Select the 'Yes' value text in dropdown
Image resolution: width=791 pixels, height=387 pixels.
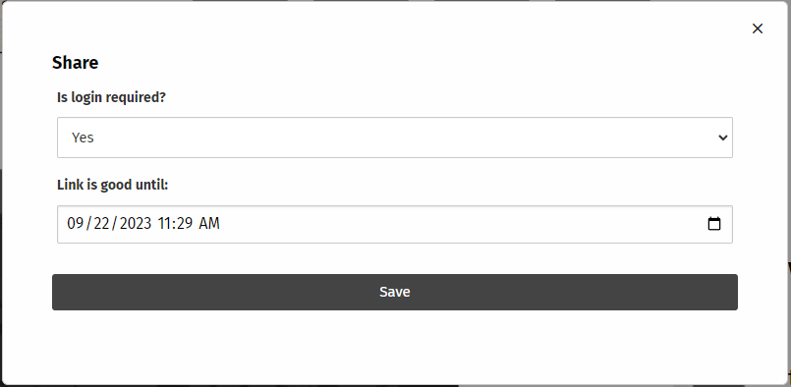[x=83, y=138]
